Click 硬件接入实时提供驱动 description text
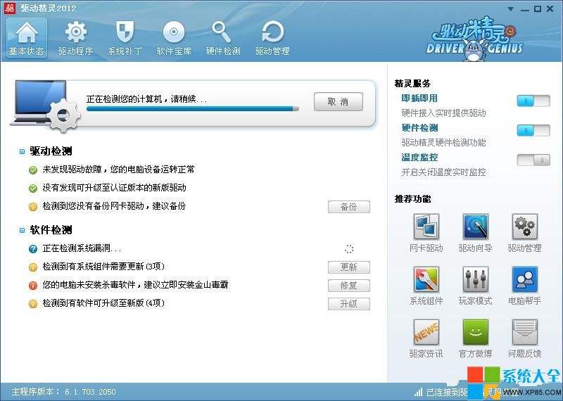Screen dimensions: 563x401 point(443,113)
